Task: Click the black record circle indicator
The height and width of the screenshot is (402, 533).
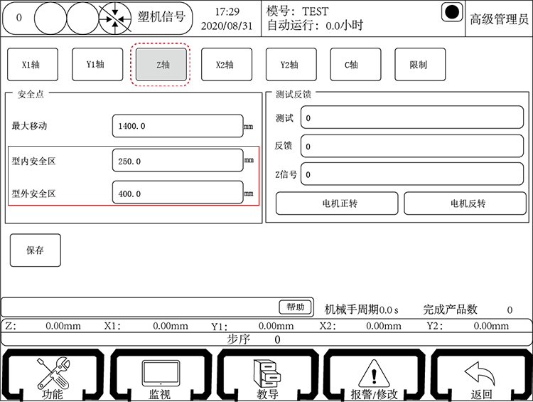Action: click(x=452, y=13)
